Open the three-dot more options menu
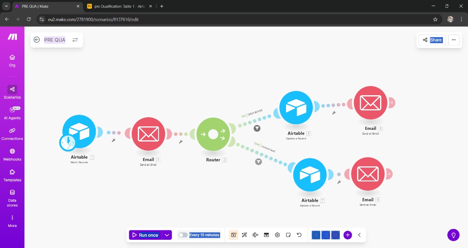The height and width of the screenshot is (248, 468). pyautogui.click(x=454, y=40)
